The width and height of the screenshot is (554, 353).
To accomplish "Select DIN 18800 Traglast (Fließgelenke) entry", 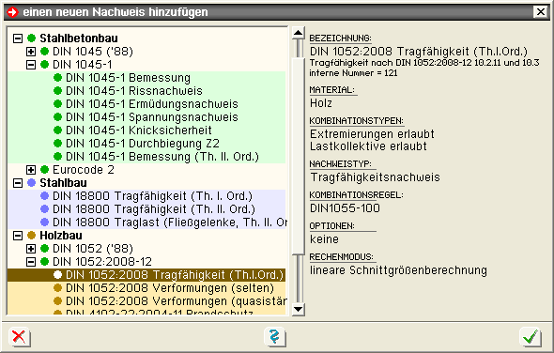I will pyautogui.click(x=146, y=223).
